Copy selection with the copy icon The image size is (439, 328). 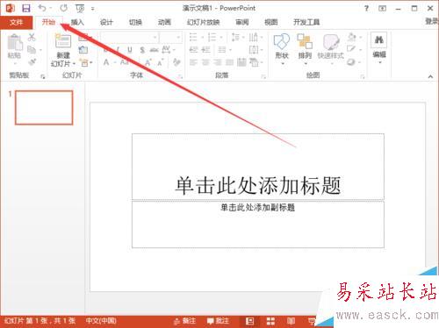pos(32,50)
